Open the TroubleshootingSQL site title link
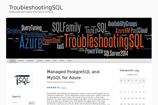The height and width of the screenshot is (105, 158). [x=36, y=8]
